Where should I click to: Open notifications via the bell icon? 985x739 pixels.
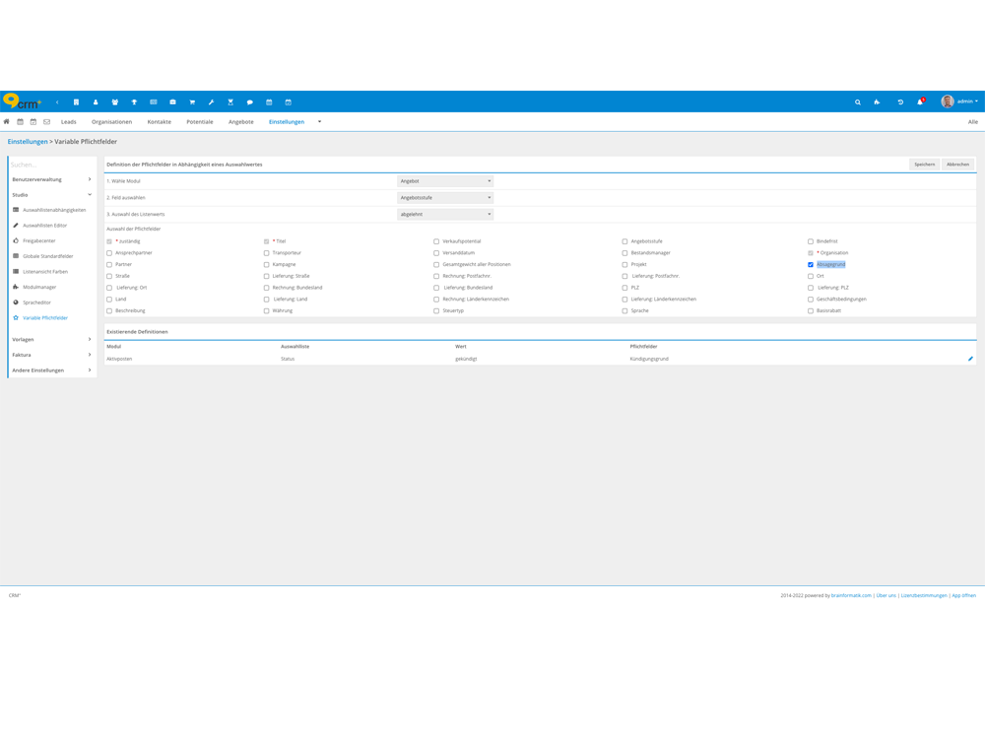point(920,101)
